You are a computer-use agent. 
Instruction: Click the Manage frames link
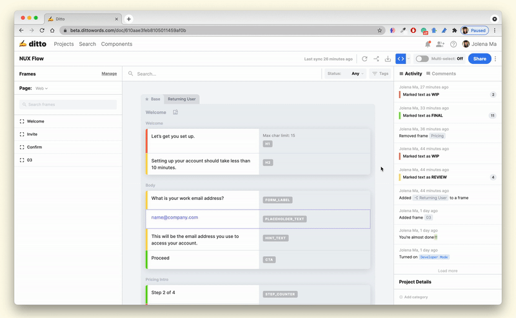(x=109, y=74)
